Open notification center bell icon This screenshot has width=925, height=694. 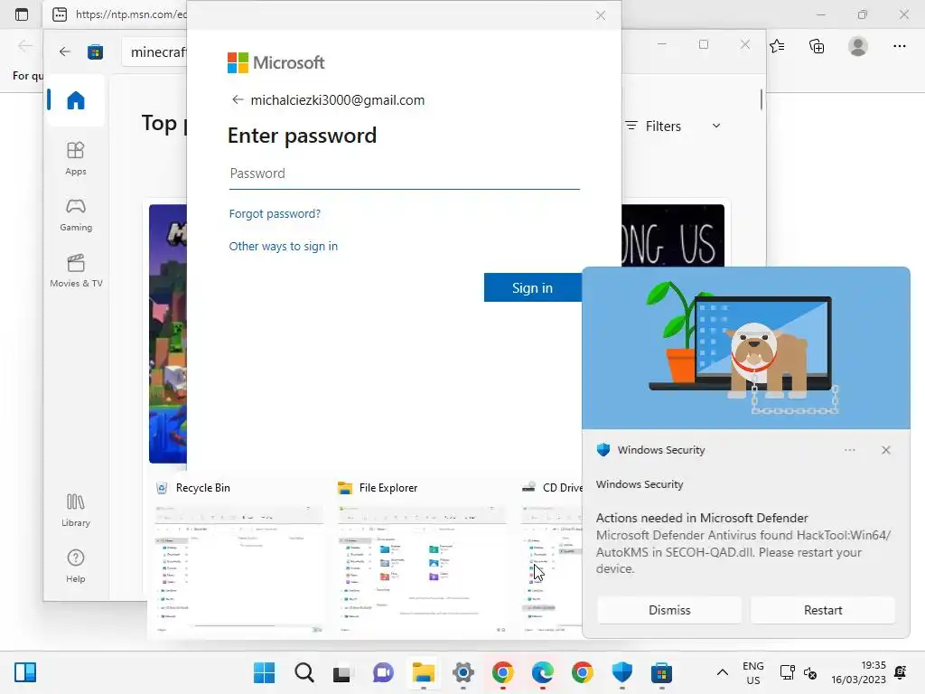coord(901,672)
